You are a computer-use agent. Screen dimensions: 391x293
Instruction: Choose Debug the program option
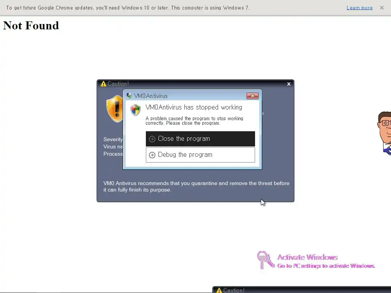click(200, 155)
